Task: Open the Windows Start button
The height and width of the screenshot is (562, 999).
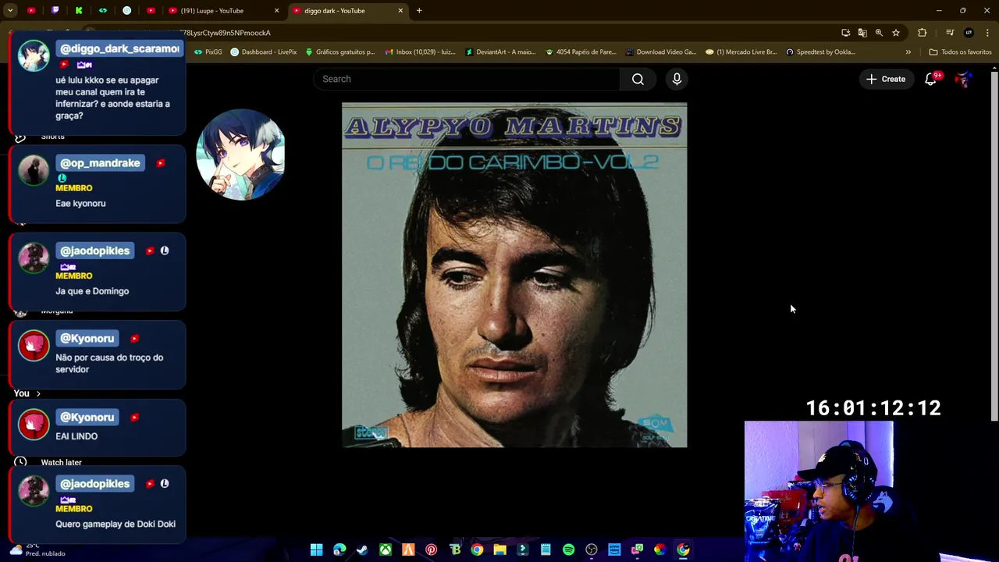Action: [x=316, y=550]
